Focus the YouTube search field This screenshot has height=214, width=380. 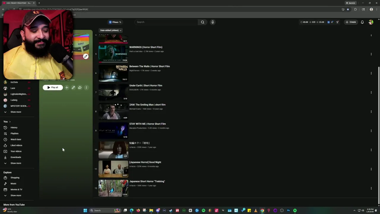click(x=166, y=22)
